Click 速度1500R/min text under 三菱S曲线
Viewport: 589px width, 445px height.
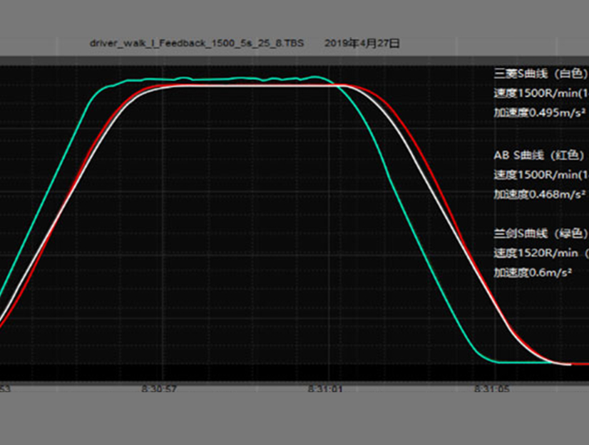pyautogui.click(x=541, y=93)
